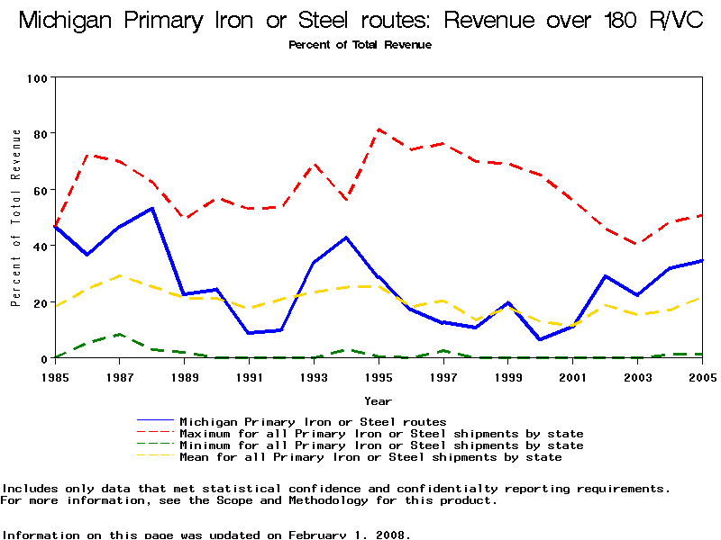Select the 'Mean for all Primary Iron' legend label

(370, 457)
